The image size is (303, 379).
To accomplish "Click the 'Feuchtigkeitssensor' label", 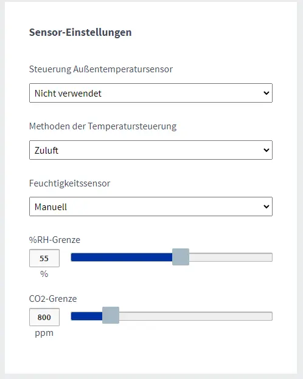I will [69, 183].
